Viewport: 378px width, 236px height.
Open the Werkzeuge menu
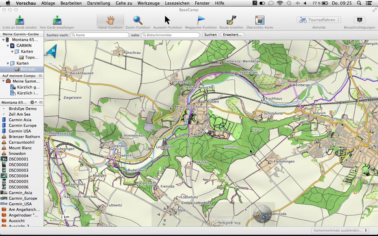coord(149,3)
